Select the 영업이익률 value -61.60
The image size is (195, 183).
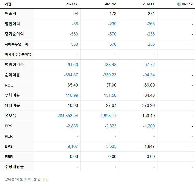point(72,65)
